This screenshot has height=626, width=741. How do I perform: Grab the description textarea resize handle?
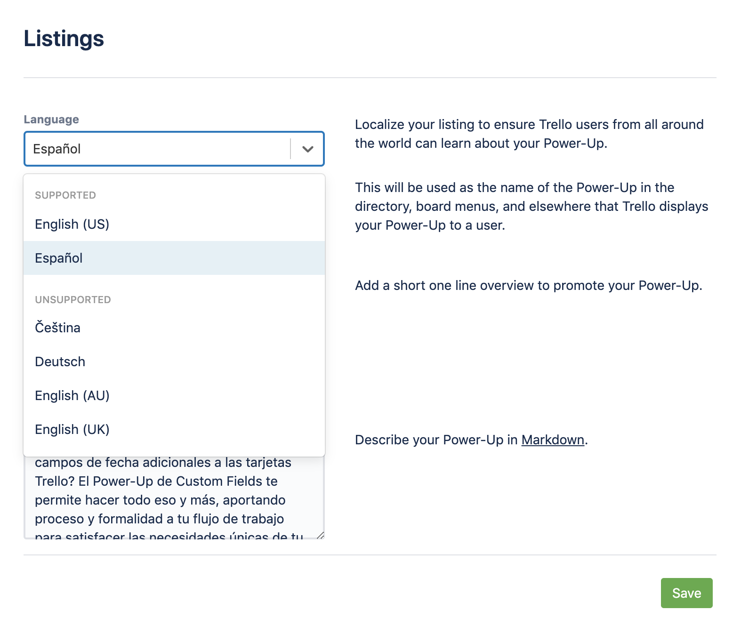pos(320,535)
